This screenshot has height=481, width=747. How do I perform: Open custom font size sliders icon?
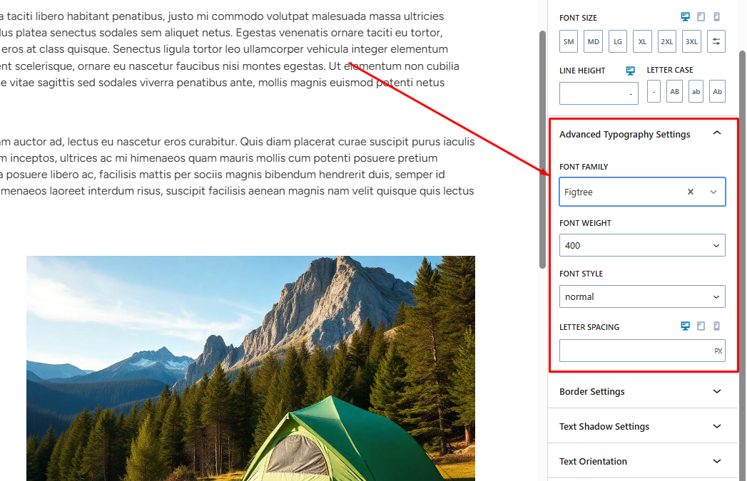tap(716, 41)
